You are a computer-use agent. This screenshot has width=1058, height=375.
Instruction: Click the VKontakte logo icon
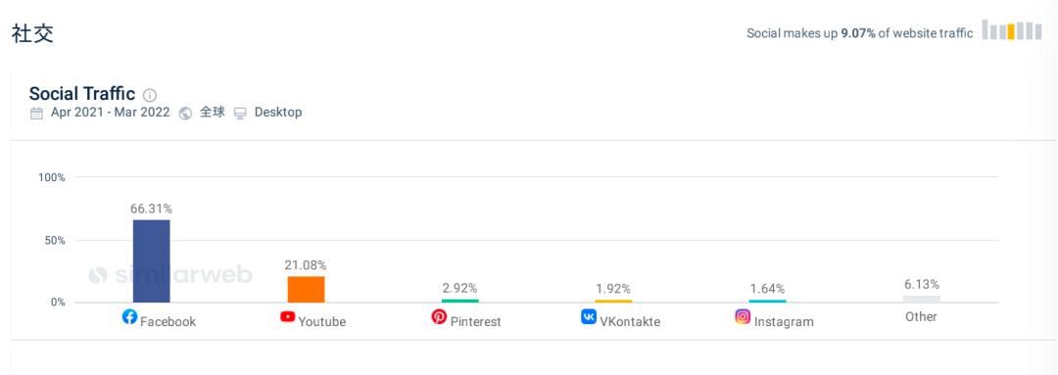coord(589,316)
